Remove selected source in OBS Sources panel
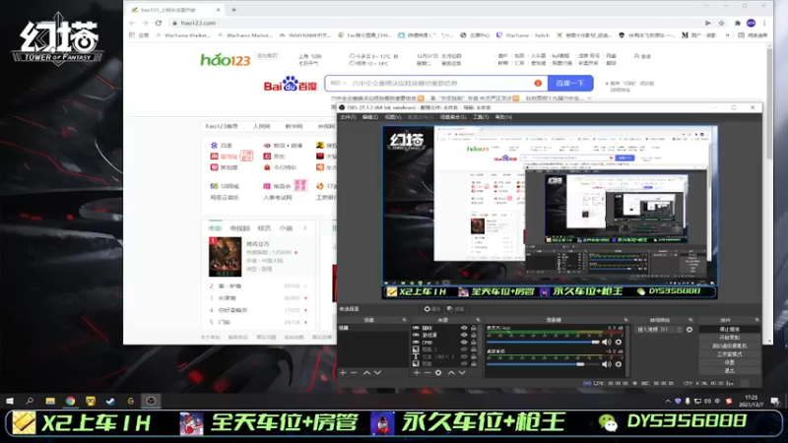The width and height of the screenshot is (788, 443). pyautogui.click(x=427, y=373)
